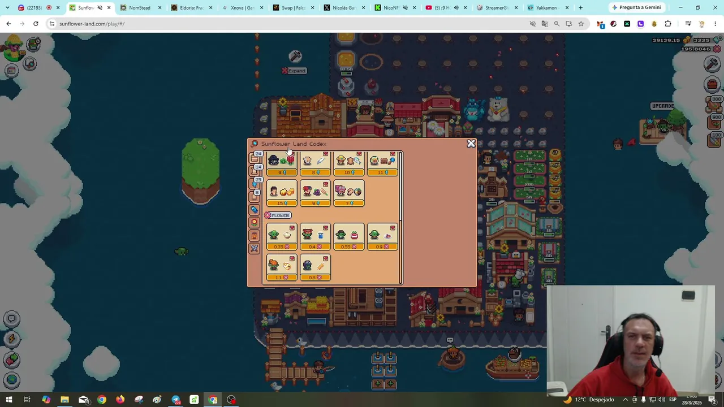This screenshot has width=724, height=407.
Task: Click the Expand land button
Action: click(294, 71)
